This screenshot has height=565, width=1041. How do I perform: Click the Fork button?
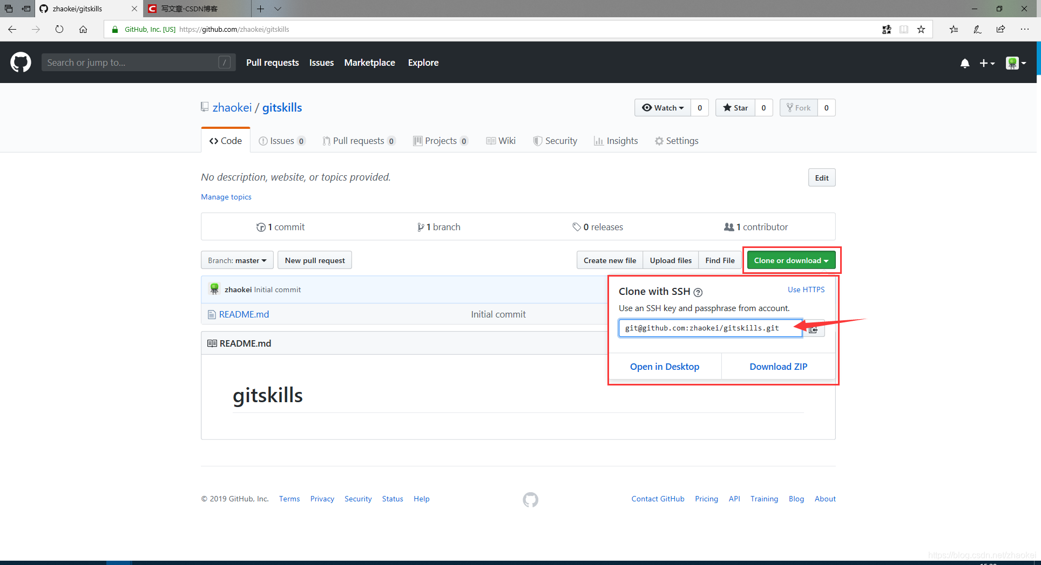[799, 108]
